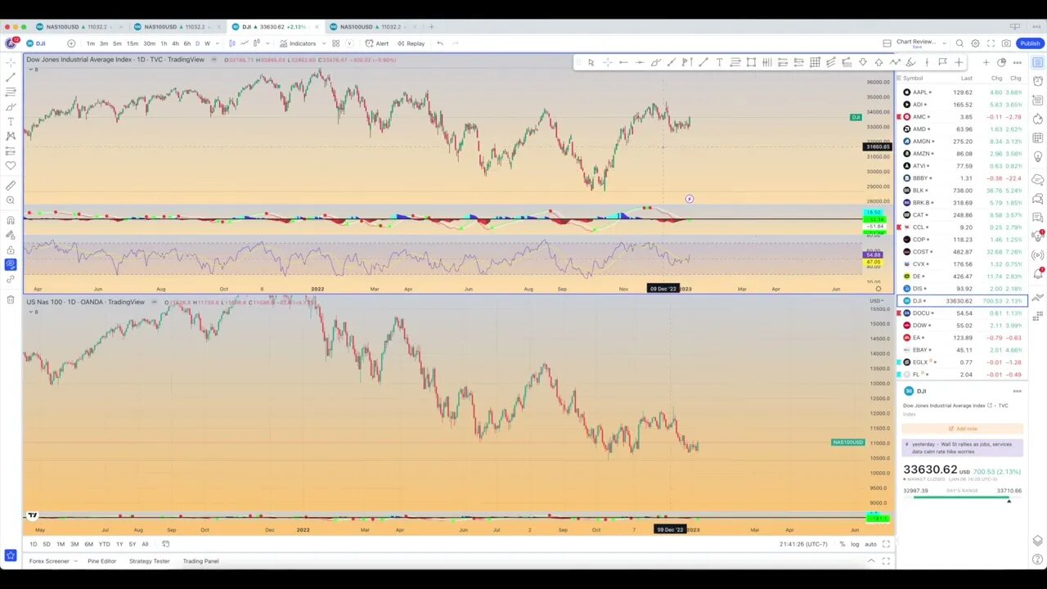1047x589 pixels.
Task: Select the arrow down marker tool
Action: 863,62
